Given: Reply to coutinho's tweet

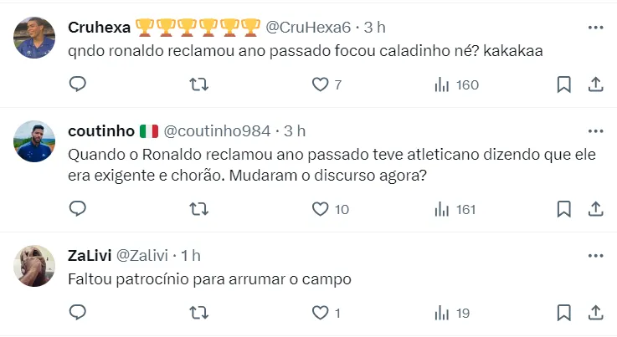Looking at the screenshot, I should coord(78,209).
